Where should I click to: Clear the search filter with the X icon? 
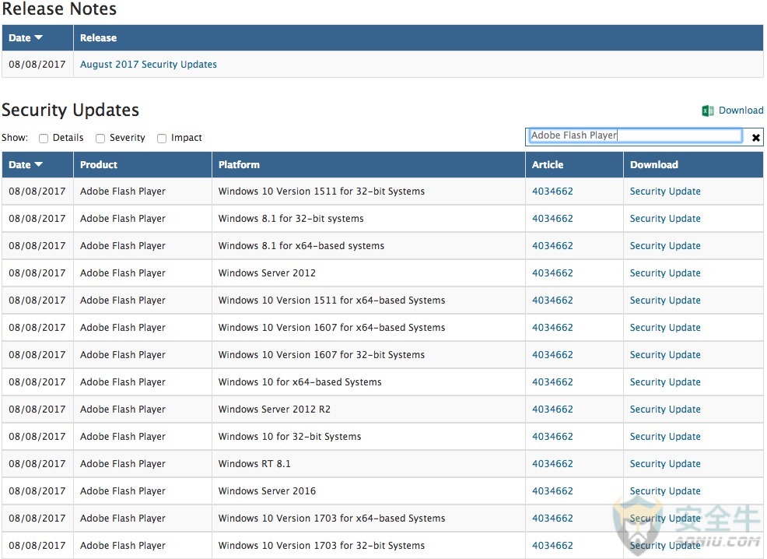pyautogui.click(x=756, y=138)
